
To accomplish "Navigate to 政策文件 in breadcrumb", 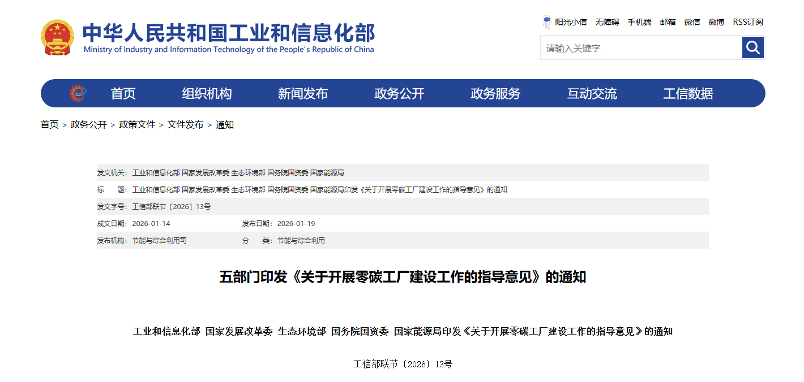I will point(137,125).
